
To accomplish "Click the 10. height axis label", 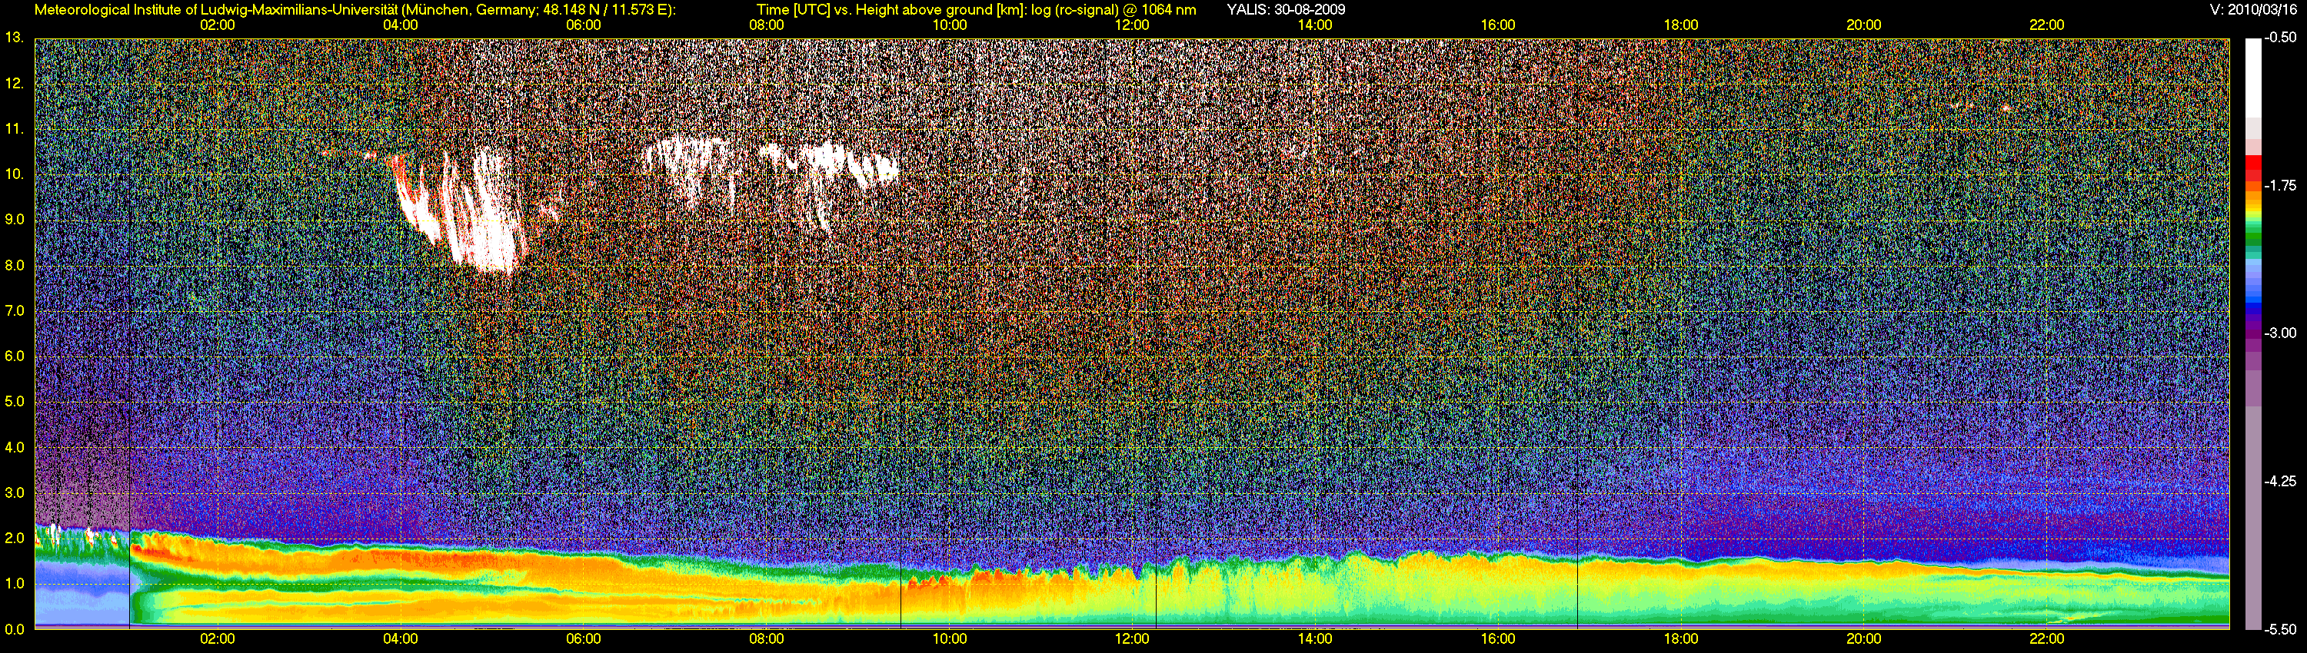I will point(13,174).
